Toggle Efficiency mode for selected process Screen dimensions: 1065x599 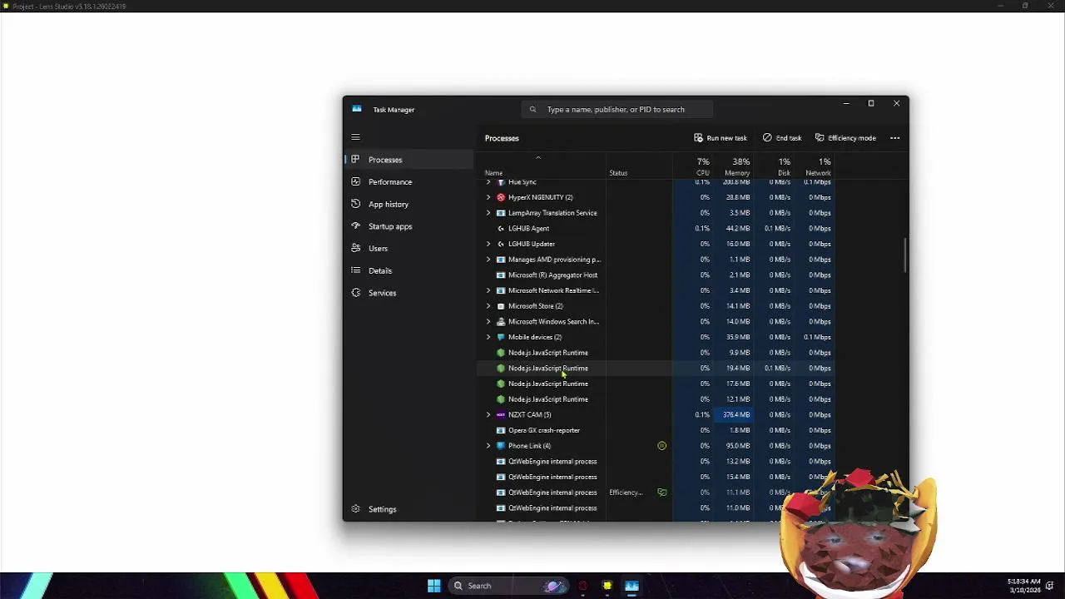coord(845,138)
